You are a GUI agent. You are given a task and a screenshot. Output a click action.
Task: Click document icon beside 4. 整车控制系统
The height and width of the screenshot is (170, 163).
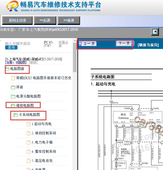tap(29, 152)
